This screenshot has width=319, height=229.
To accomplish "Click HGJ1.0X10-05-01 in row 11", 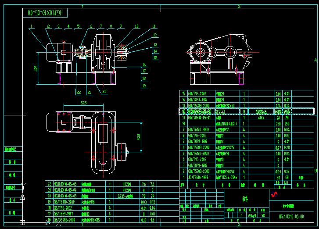I will pyautogui.click(x=199, y=117).
